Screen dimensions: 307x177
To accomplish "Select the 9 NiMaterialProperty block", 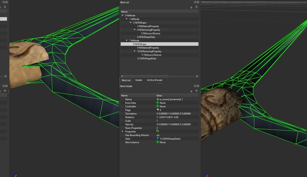I will click(x=148, y=48).
